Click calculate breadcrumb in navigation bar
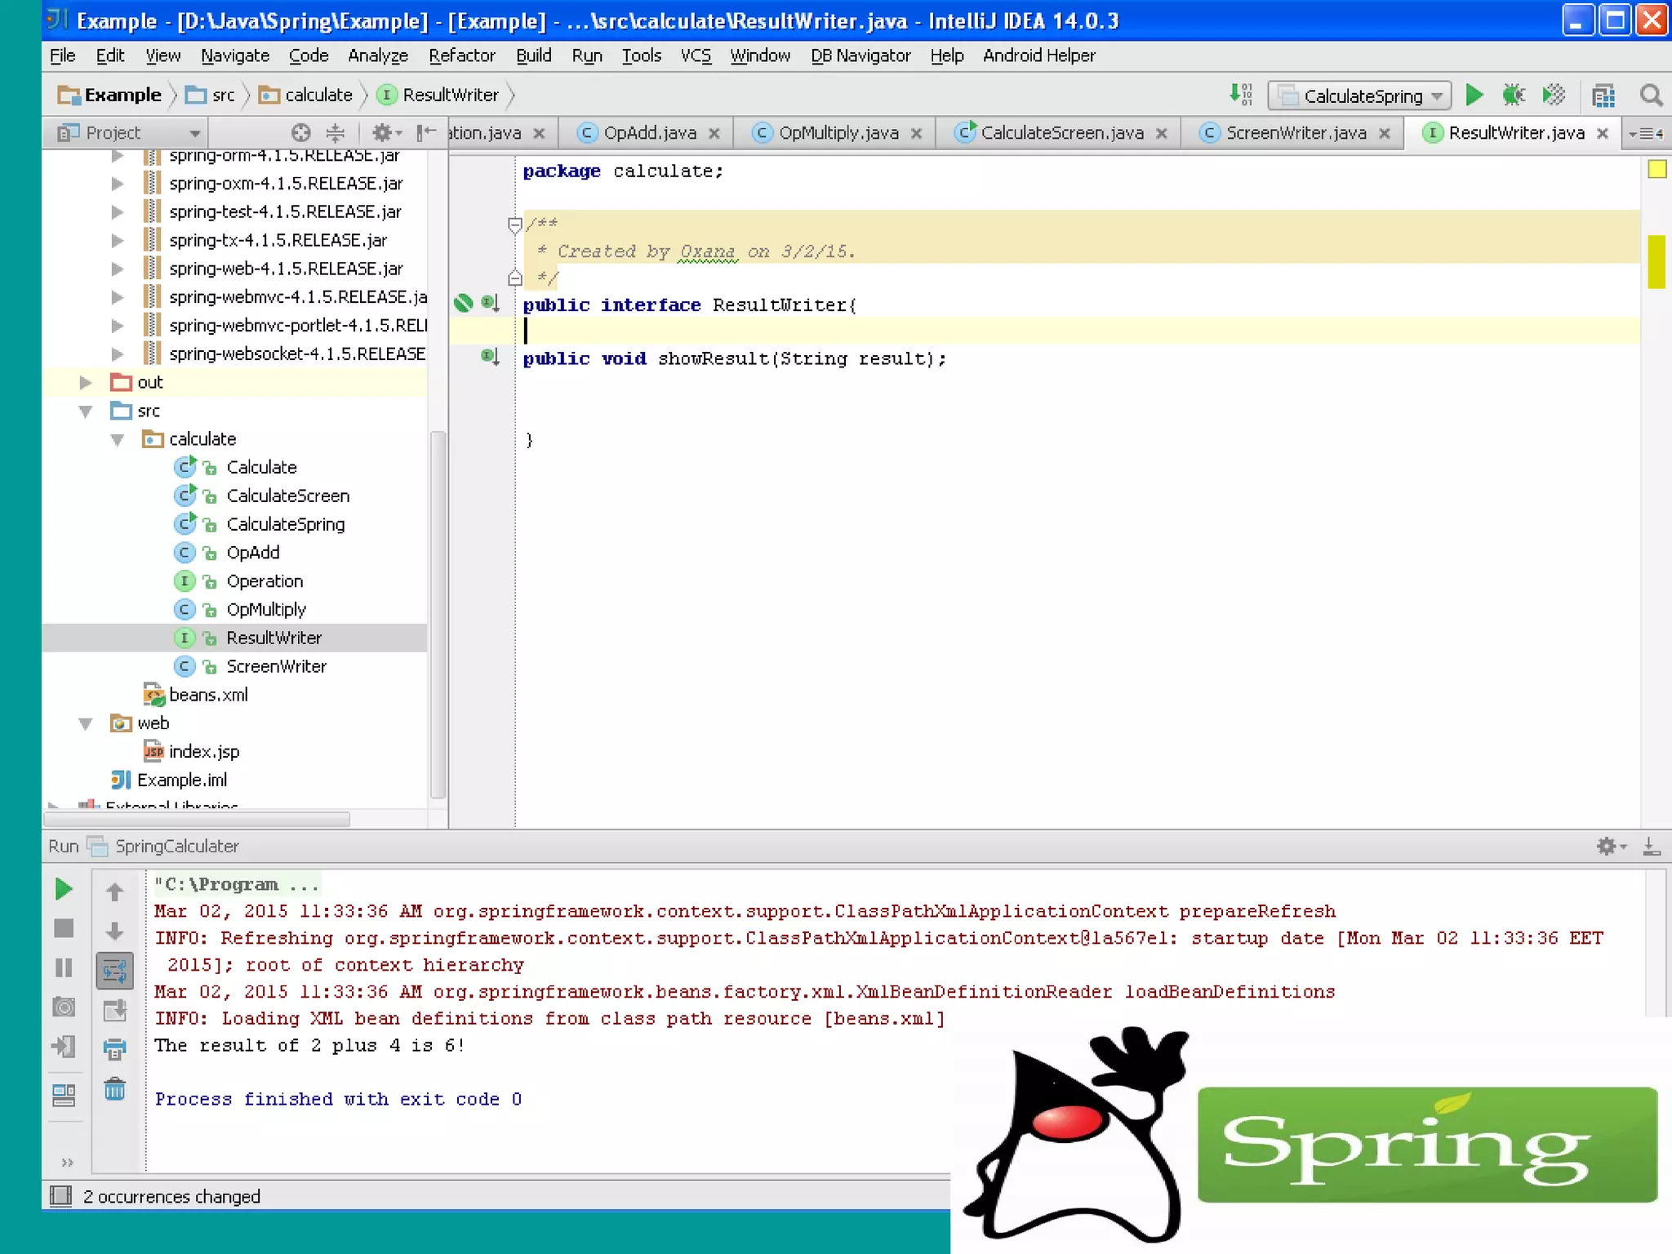The image size is (1672, 1254). coord(318,95)
